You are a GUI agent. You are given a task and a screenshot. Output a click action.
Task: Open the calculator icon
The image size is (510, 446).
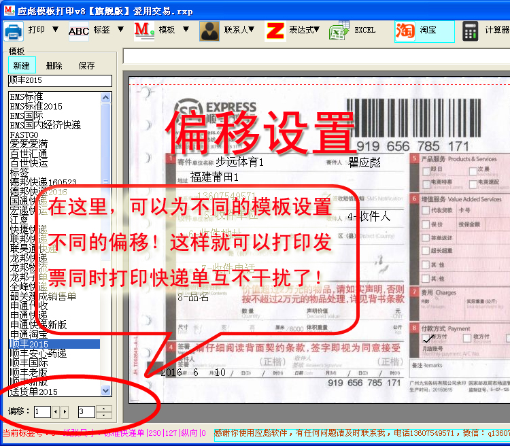471,31
